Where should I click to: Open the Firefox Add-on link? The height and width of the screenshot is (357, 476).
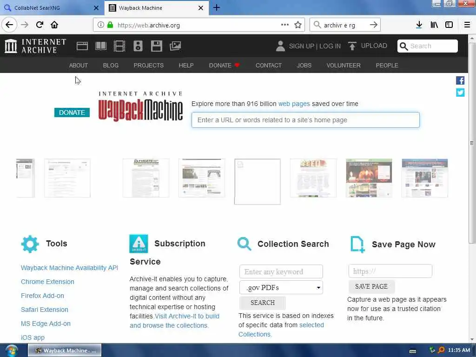(x=42, y=296)
